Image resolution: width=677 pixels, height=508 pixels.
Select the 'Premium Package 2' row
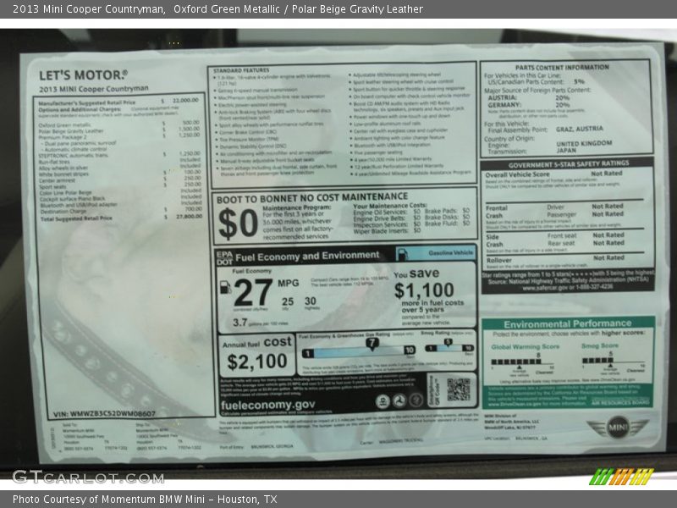[x=118, y=136]
